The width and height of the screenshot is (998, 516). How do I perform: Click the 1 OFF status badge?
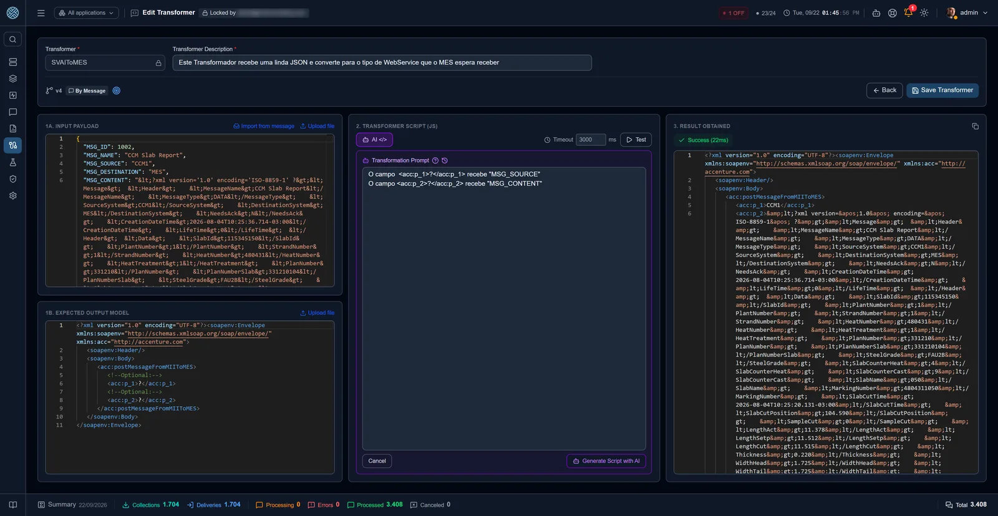coord(734,13)
